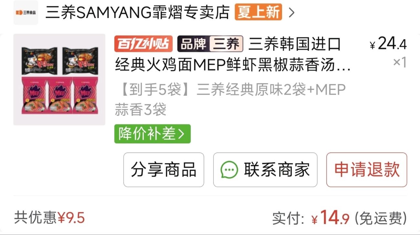Image resolution: width=420 pixels, height=235 pixels.
Task: View the 共优惠¥9.5 discount details
Action: click(x=49, y=218)
